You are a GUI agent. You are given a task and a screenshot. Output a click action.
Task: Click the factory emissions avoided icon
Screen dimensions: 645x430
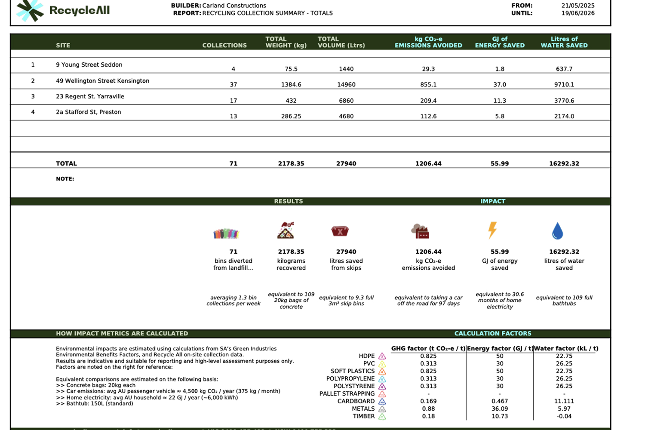tap(420, 231)
